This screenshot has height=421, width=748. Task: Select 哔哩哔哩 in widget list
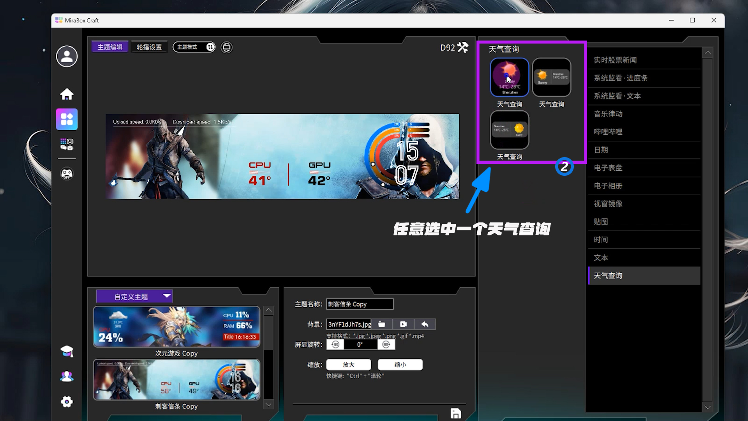pyautogui.click(x=644, y=132)
